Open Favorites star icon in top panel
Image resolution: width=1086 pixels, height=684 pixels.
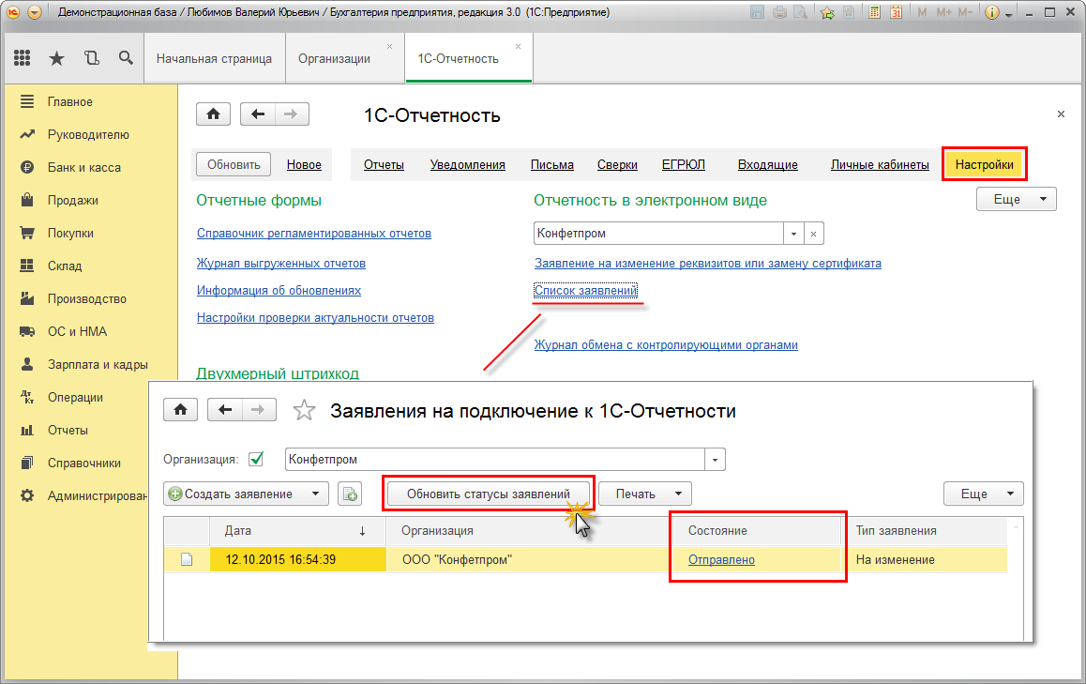pyautogui.click(x=57, y=58)
